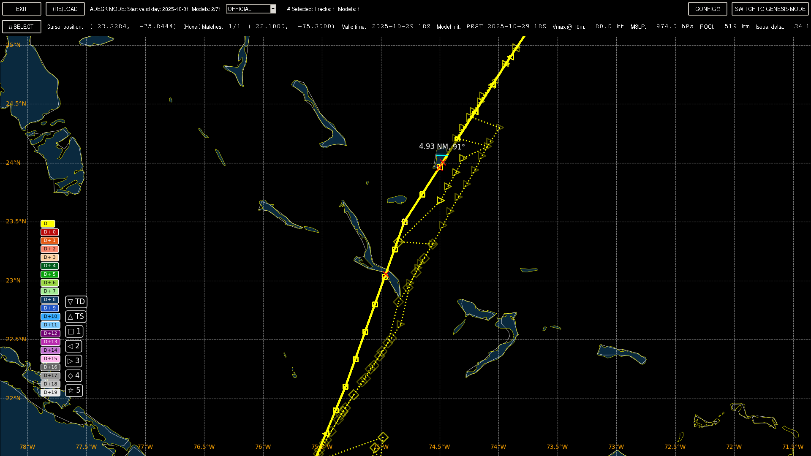Select the category 5 star legend icon
Image resolution: width=811 pixels, height=456 pixels.
[x=71, y=391]
